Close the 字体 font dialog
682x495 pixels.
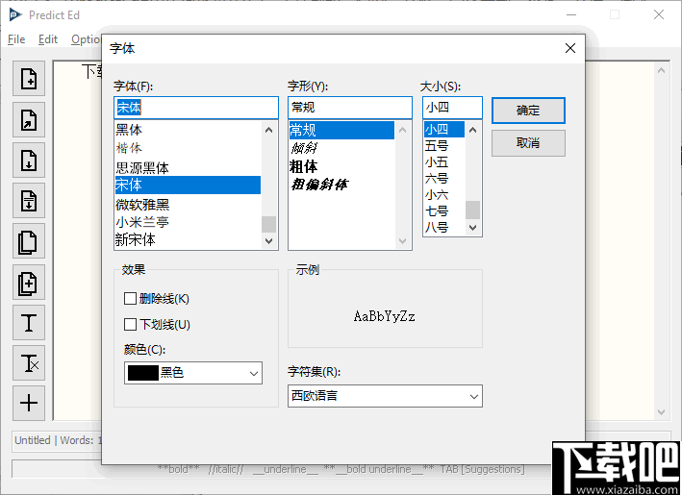point(570,48)
